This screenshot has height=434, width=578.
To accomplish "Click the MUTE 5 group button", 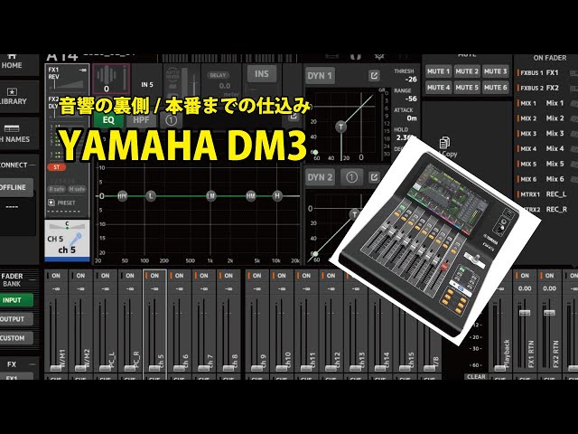I will (x=467, y=88).
